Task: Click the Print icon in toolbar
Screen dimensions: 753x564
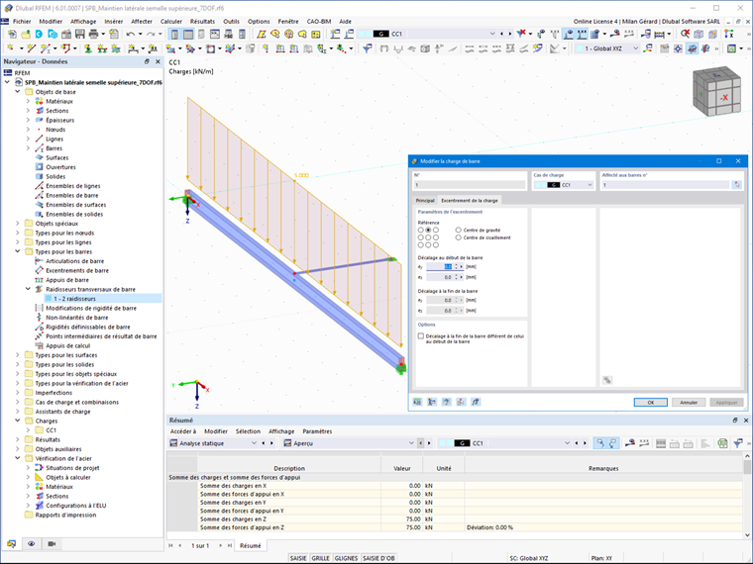Action: (x=93, y=34)
